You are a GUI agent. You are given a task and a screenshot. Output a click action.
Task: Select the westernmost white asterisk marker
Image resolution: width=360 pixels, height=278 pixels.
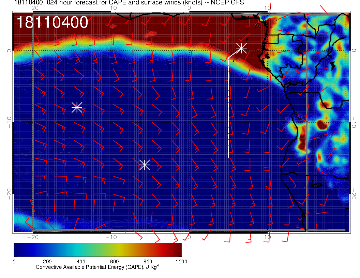click(77, 107)
